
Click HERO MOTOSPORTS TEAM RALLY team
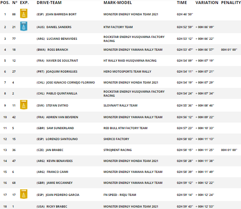pos(127,71)
